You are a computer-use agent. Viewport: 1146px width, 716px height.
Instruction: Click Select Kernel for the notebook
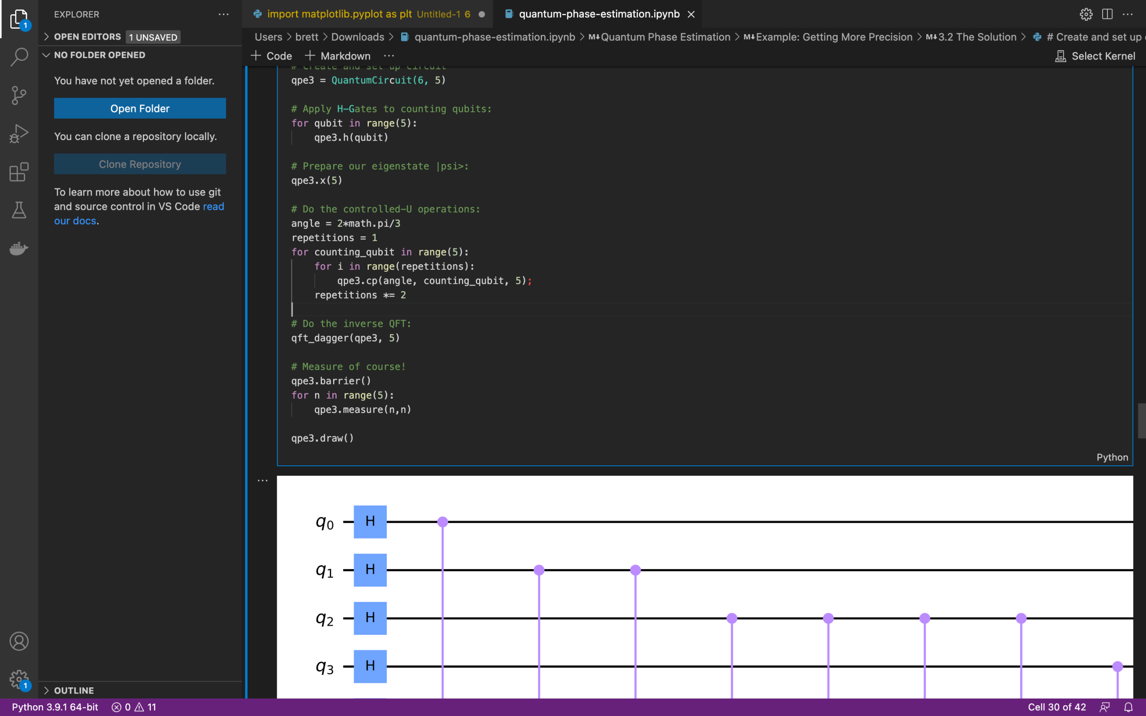click(x=1095, y=56)
